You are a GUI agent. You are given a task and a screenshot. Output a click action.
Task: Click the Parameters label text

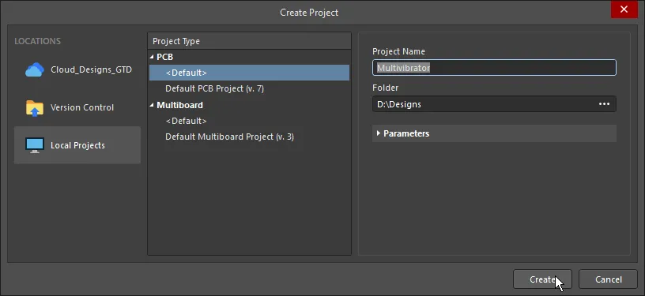406,133
